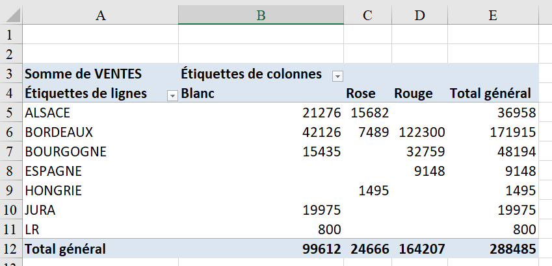The width and height of the screenshot is (552, 266).
Task: Click the Somme de VENTES cell
Action: pos(83,74)
